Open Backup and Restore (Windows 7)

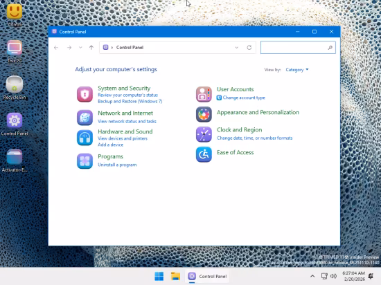click(x=130, y=102)
